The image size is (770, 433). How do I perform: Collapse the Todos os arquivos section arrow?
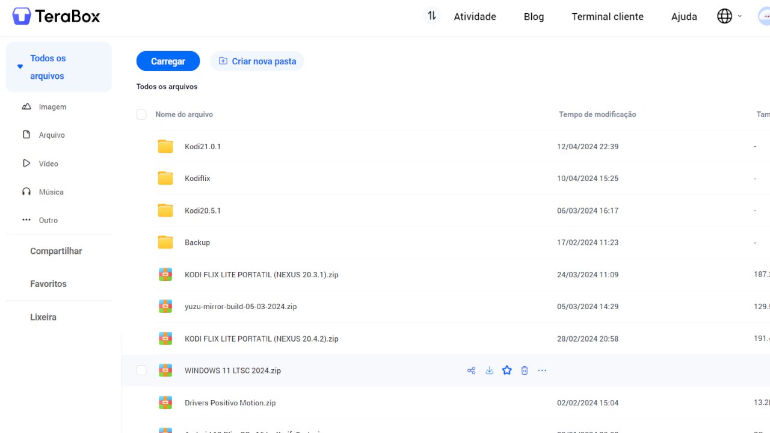[20, 67]
